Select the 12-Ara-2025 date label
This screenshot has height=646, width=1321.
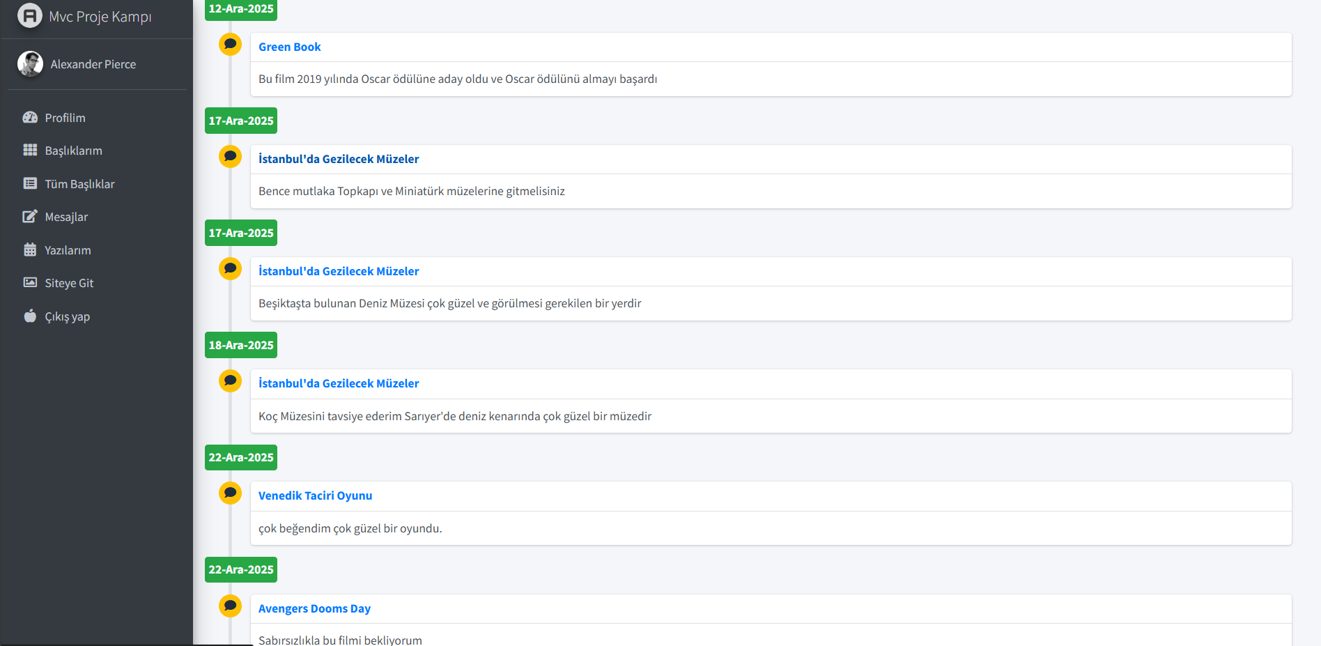click(x=241, y=9)
